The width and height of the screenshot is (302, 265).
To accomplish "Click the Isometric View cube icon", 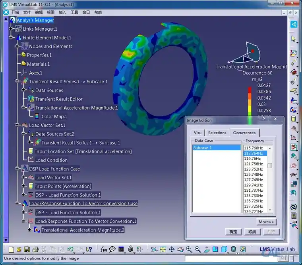I will click(224, 249).
